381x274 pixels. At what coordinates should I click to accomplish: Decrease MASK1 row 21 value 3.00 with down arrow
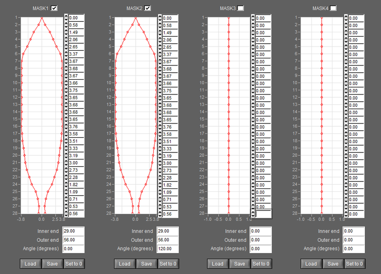[x=66, y=164]
